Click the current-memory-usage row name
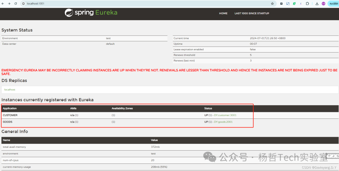339x171 pixels. pyautogui.click(x=17, y=167)
